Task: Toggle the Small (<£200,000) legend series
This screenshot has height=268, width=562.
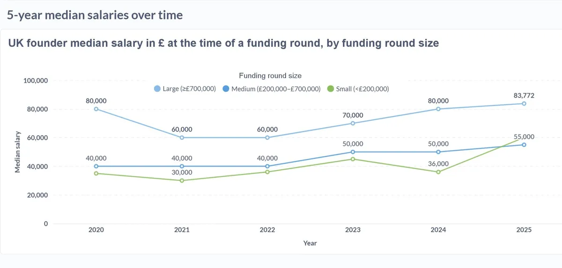Action: click(x=358, y=89)
